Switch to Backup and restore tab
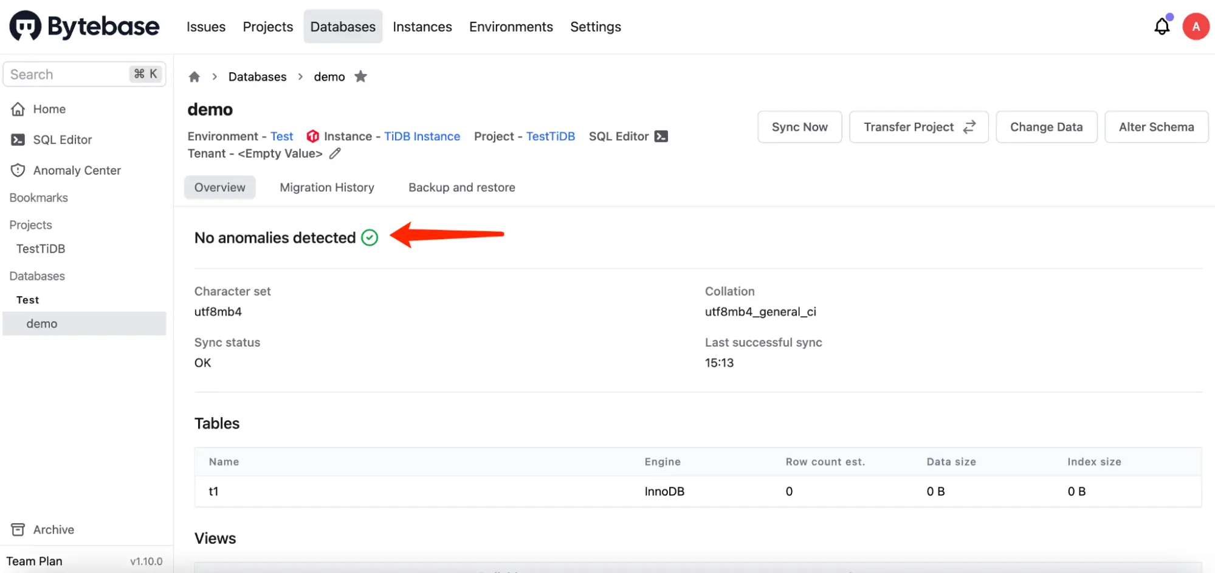The height and width of the screenshot is (573, 1215). [462, 188]
